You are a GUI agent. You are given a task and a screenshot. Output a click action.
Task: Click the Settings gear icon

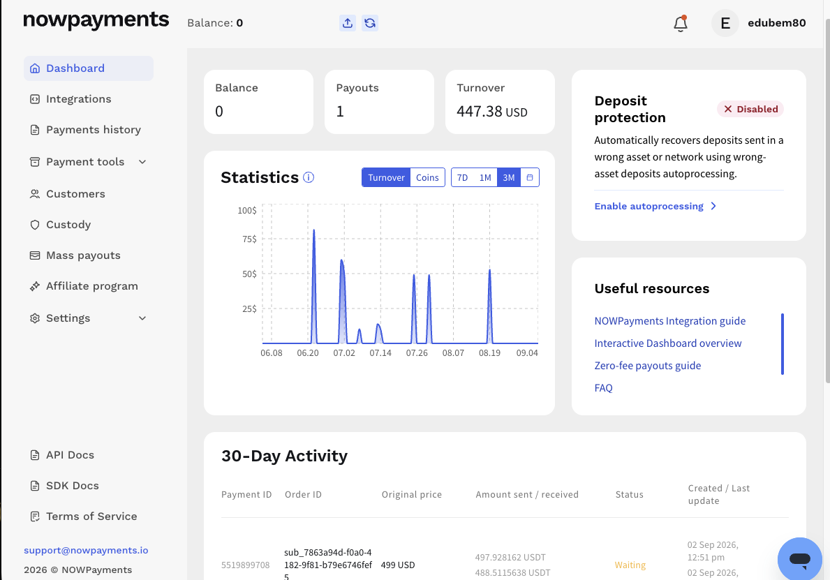click(x=35, y=318)
